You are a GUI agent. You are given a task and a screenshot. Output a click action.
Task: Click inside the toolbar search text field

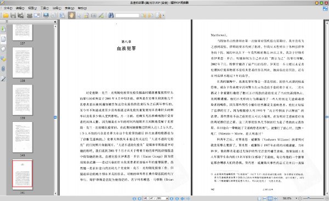127,15
